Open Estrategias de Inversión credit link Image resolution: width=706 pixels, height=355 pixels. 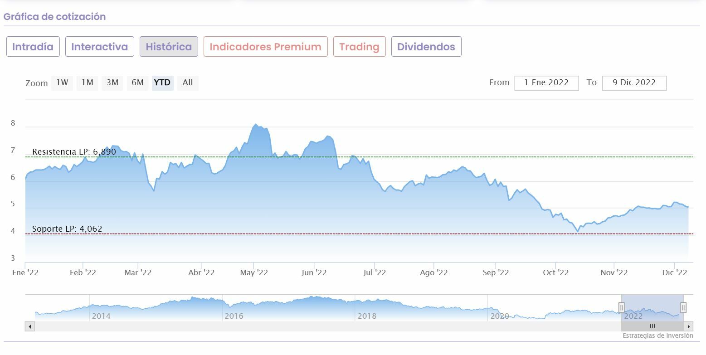coord(657,336)
